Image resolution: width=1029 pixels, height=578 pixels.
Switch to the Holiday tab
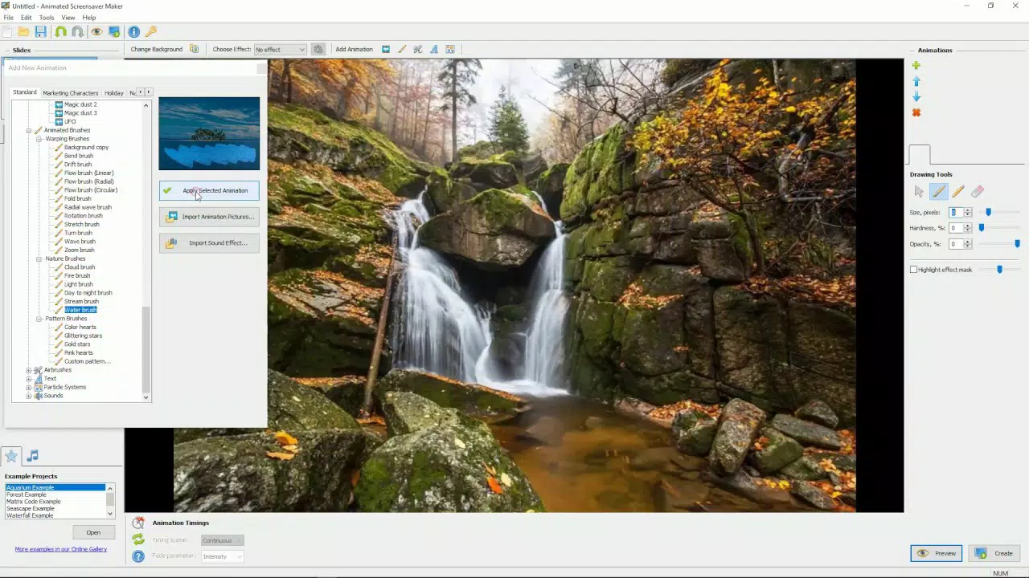(x=114, y=93)
